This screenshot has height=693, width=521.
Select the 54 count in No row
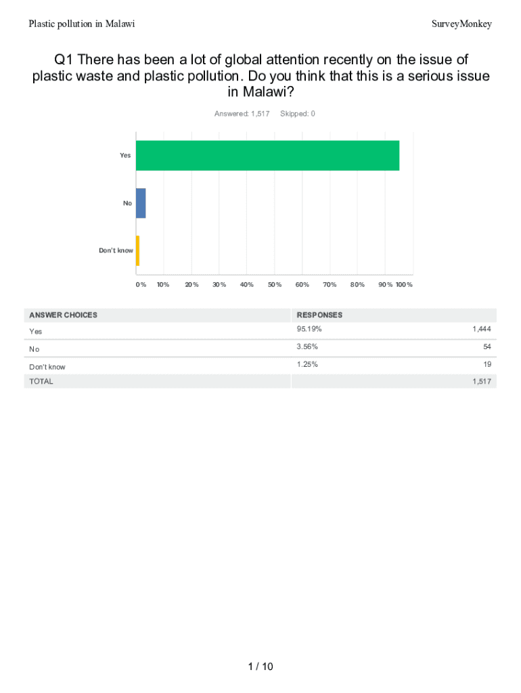pyautogui.click(x=486, y=346)
